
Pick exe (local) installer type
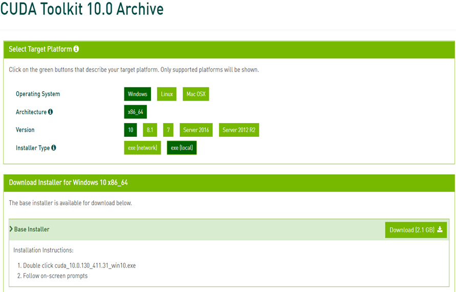182,148
